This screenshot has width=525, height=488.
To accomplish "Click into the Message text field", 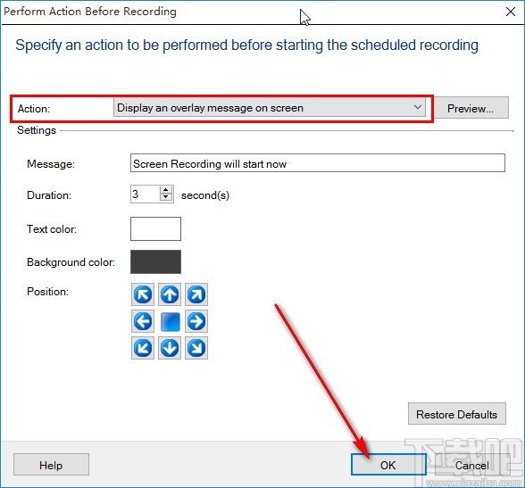I will click(x=318, y=163).
